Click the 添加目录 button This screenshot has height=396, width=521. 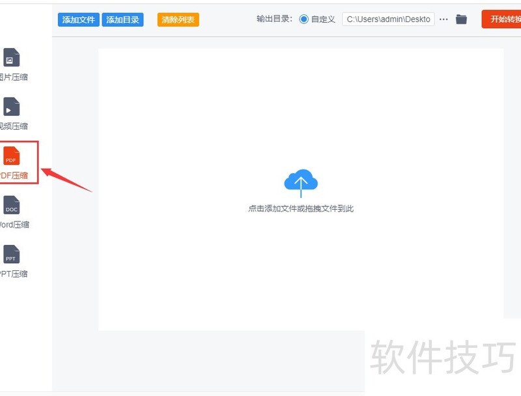(122, 19)
